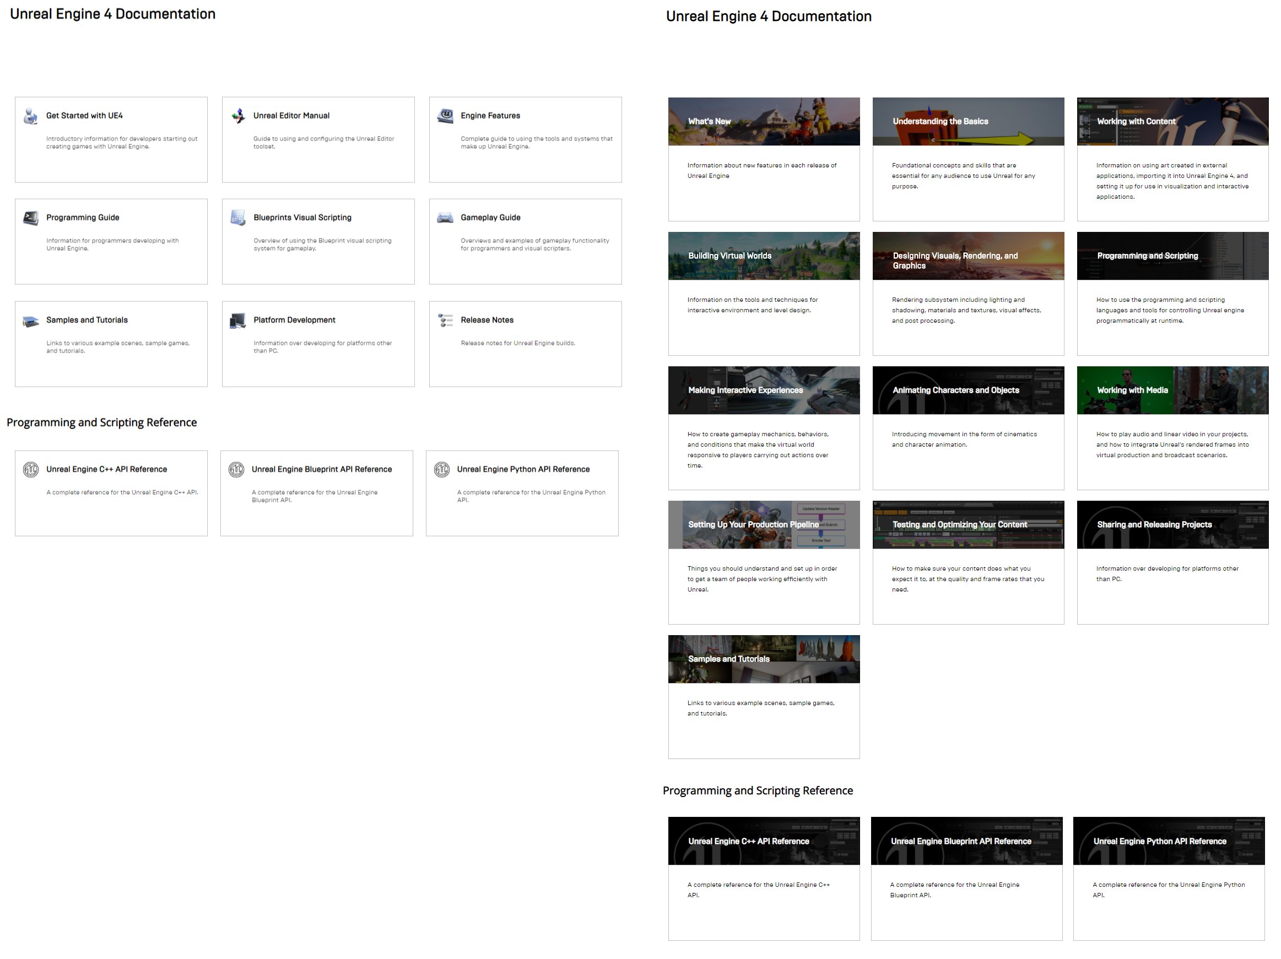
Task: Open Programming Guide title link
Action: 83,218
